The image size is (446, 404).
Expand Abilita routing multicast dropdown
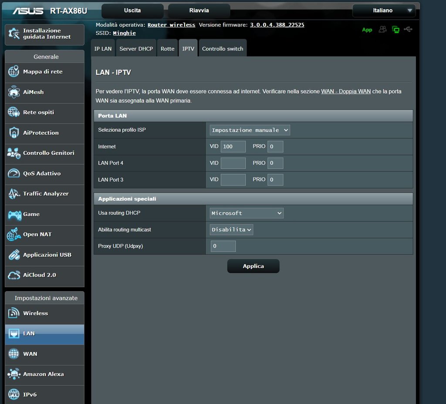tap(231, 230)
